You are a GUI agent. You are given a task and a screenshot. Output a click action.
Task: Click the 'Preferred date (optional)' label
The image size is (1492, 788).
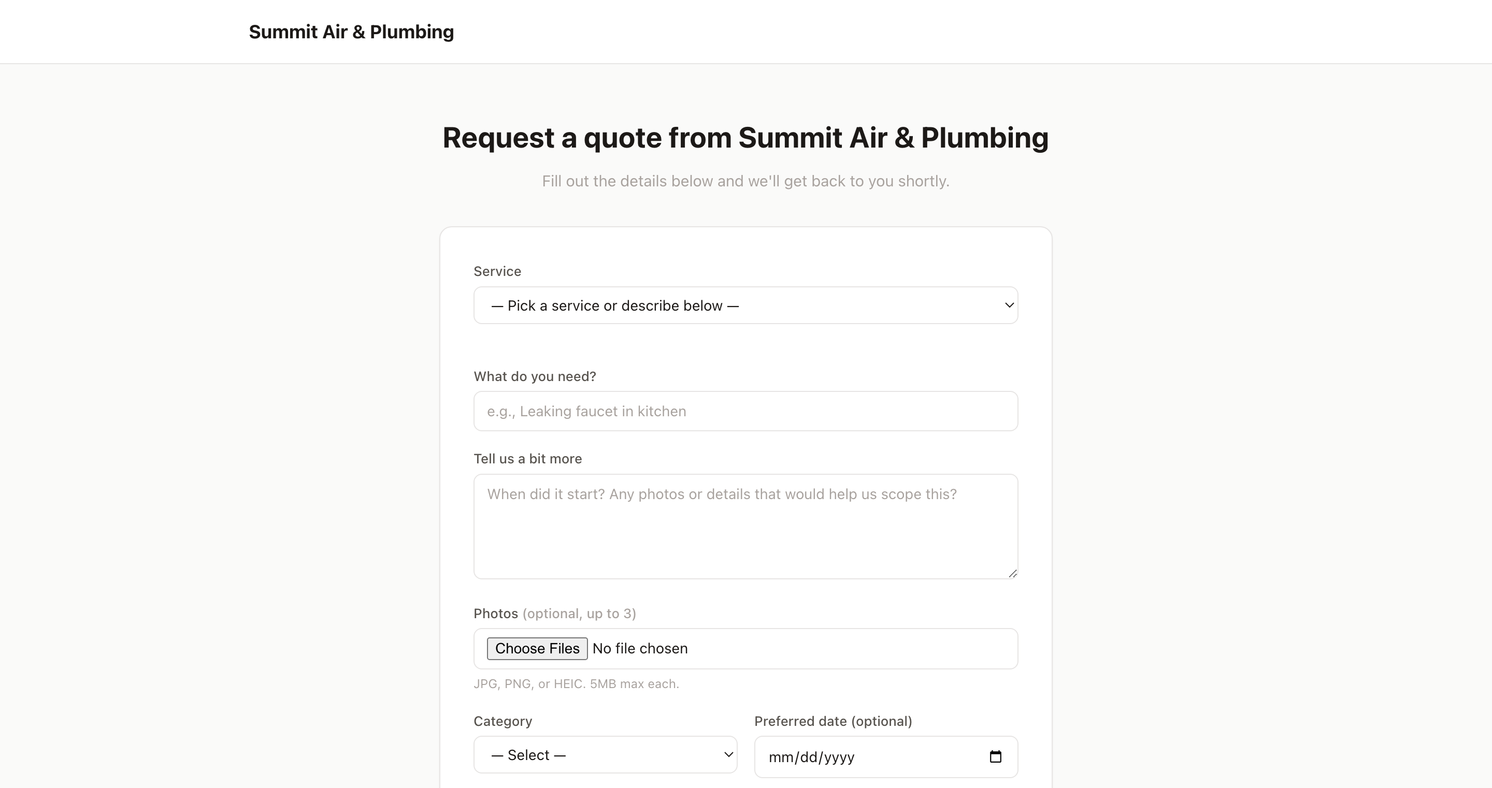coord(833,721)
